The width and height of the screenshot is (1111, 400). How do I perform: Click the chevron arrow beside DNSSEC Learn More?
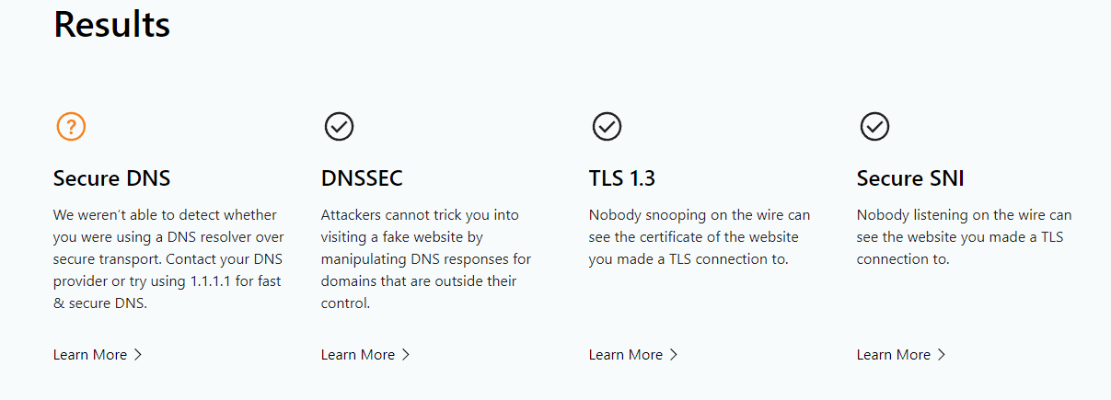click(x=406, y=355)
